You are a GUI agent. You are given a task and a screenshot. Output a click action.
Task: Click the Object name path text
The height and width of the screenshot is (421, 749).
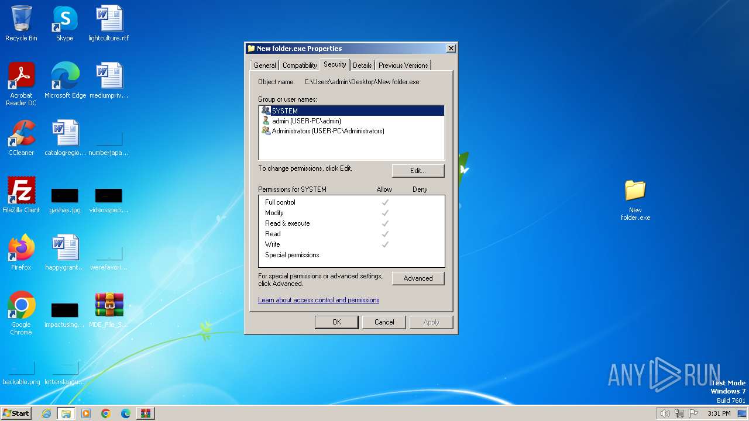tap(362, 82)
